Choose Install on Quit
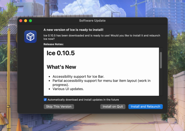 113,106
